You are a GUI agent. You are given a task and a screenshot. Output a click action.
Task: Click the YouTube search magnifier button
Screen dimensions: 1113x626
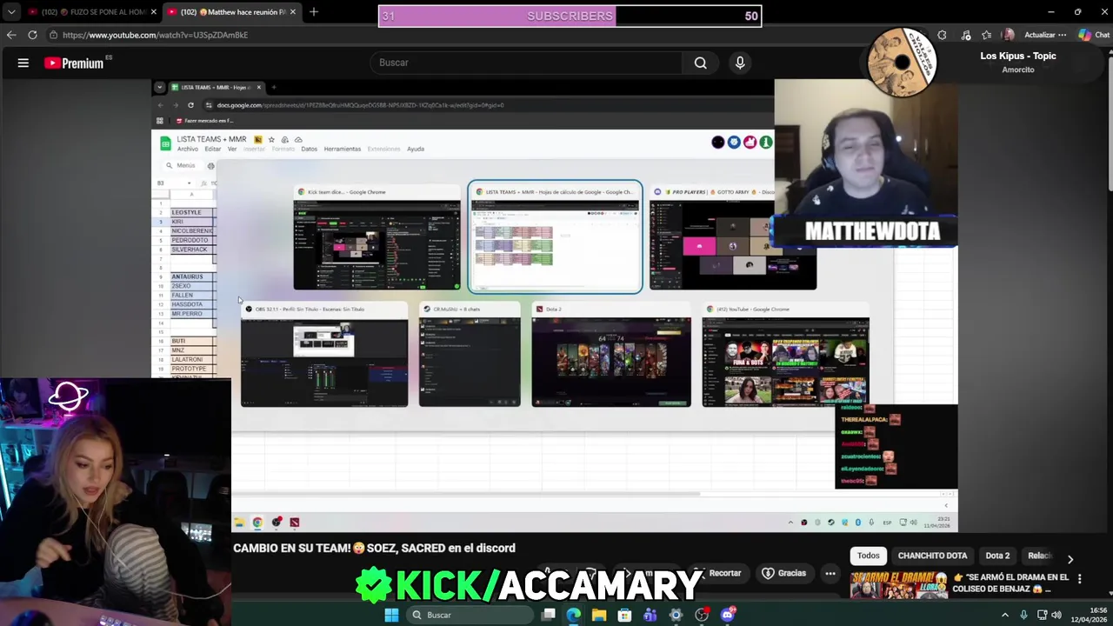click(x=700, y=63)
